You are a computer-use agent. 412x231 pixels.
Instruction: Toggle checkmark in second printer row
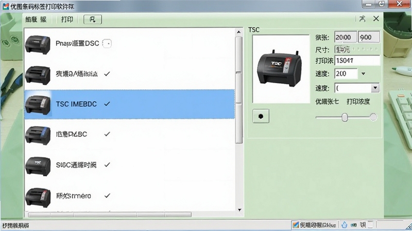pos(107,74)
